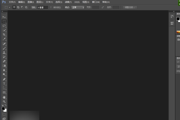Select the Horizontal Type tool
This screenshot has width=180, height=120.
pyautogui.click(x=4, y=84)
